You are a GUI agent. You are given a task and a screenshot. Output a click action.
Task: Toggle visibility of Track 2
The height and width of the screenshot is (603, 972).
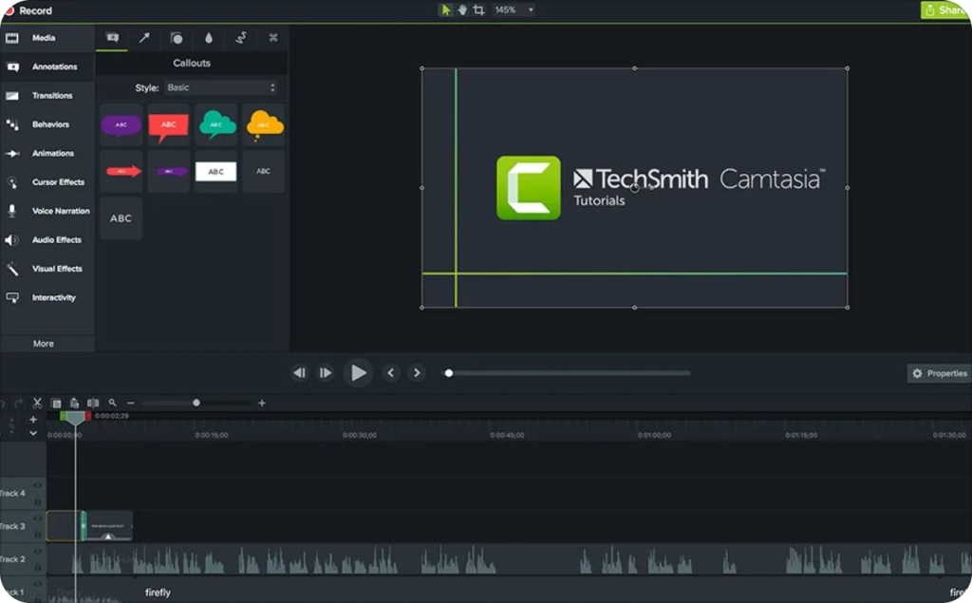pos(37,553)
